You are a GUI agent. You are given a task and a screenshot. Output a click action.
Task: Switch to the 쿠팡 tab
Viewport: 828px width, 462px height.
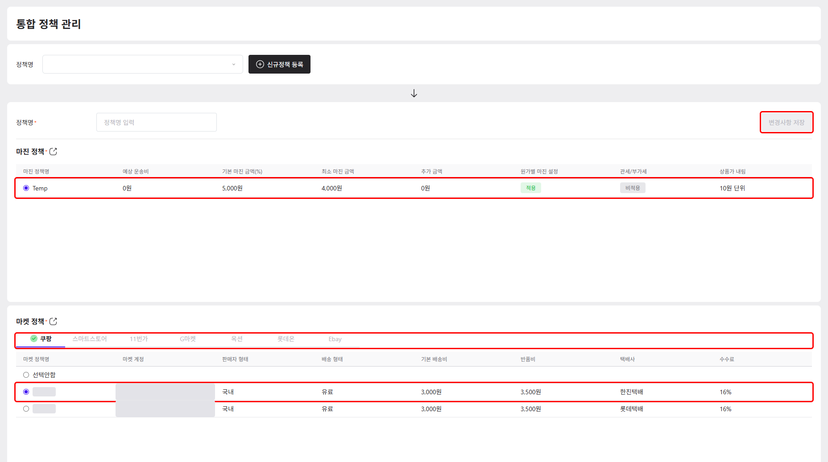41,339
